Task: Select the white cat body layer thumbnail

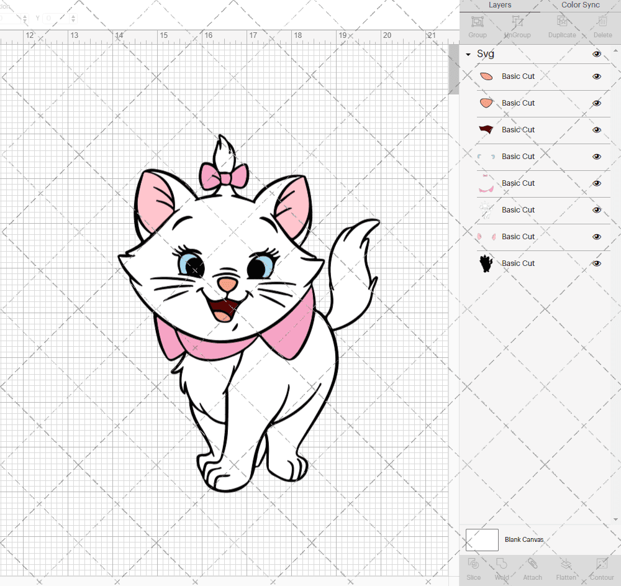Action: [486, 210]
